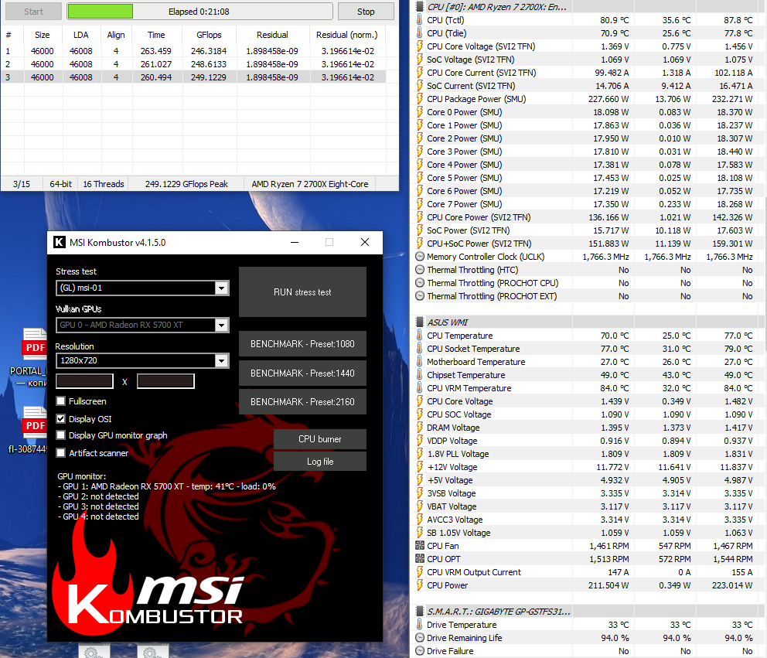The height and width of the screenshot is (658, 767).
Task: Click the RUN stress test button
Action: click(x=302, y=292)
